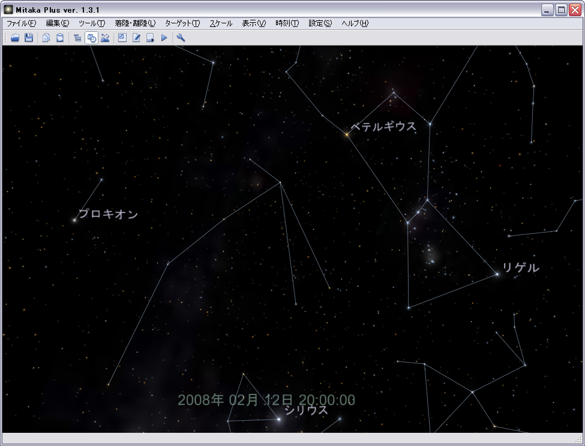Screen dimensions: 585x446
Task: Click the copy documents toolbar icon
Action: tap(46, 38)
